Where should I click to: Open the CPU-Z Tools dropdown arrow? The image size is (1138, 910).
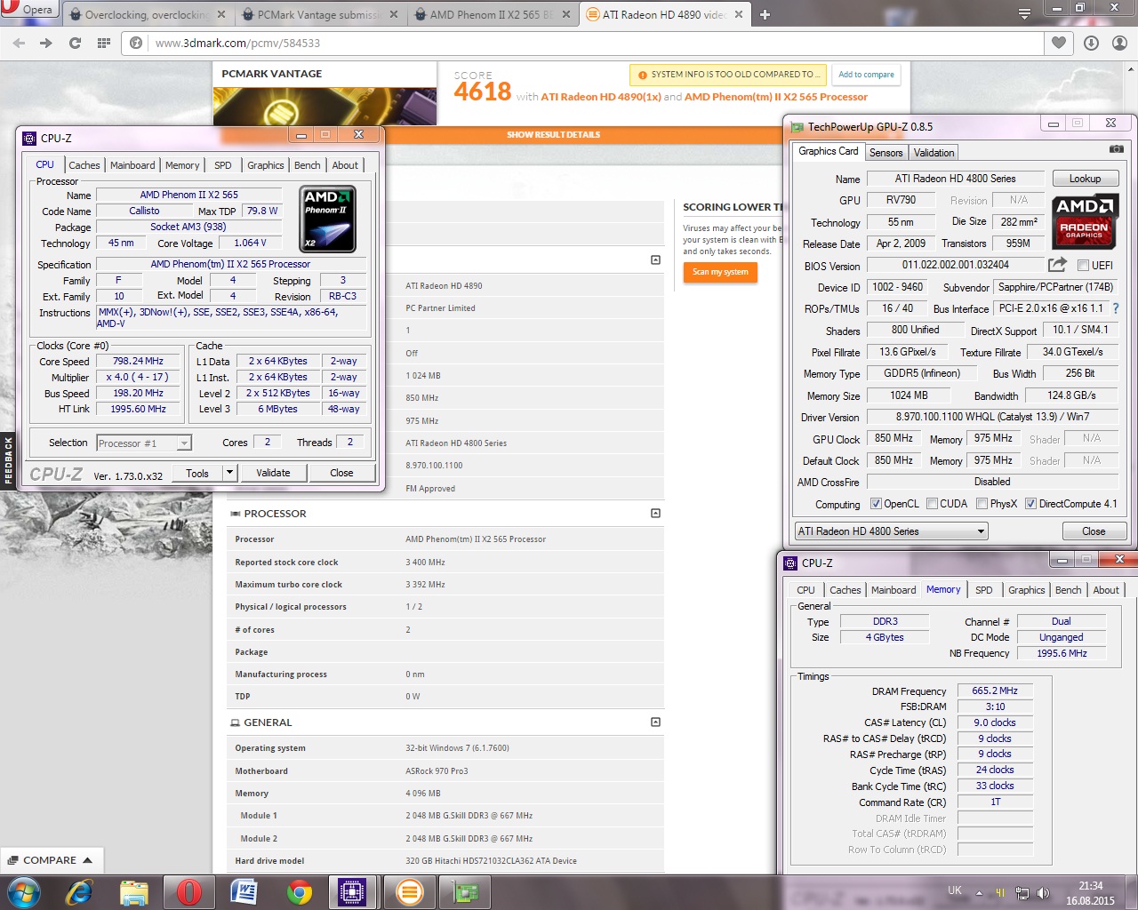click(229, 473)
